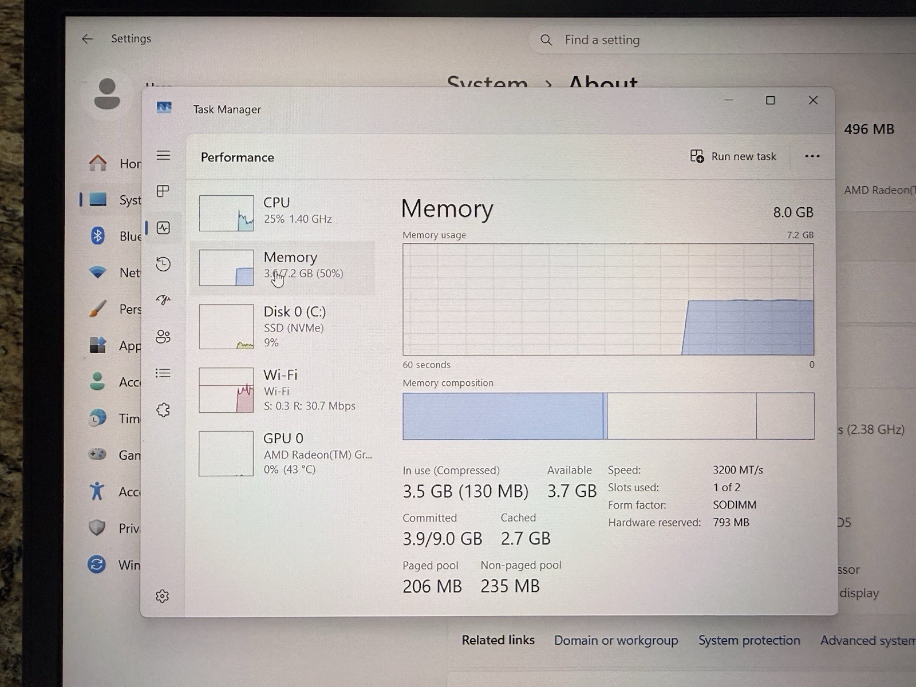Click the 235 MB non-paged pool value
916x687 pixels.
click(510, 586)
